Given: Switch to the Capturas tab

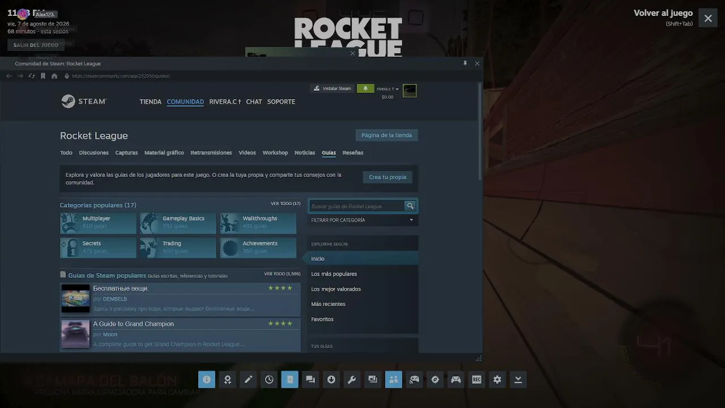Looking at the screenshot, I should pyautogui.click(x=126, y=153).
